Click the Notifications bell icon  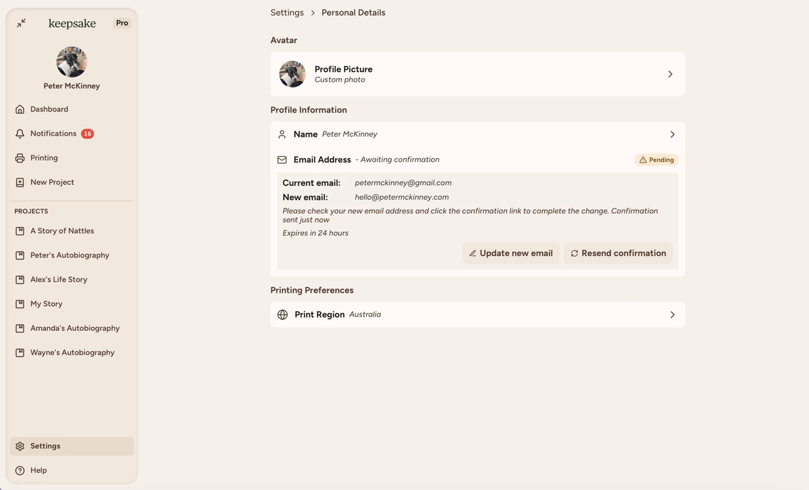20,133
